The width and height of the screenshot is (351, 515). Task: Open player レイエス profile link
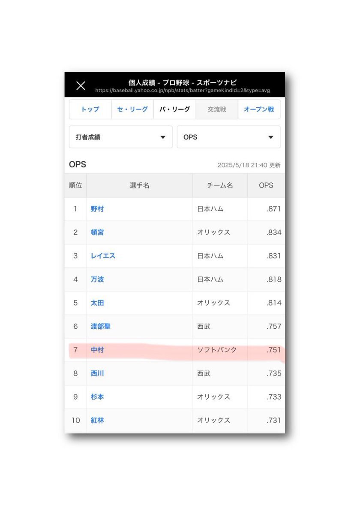[x=103, y=256]
